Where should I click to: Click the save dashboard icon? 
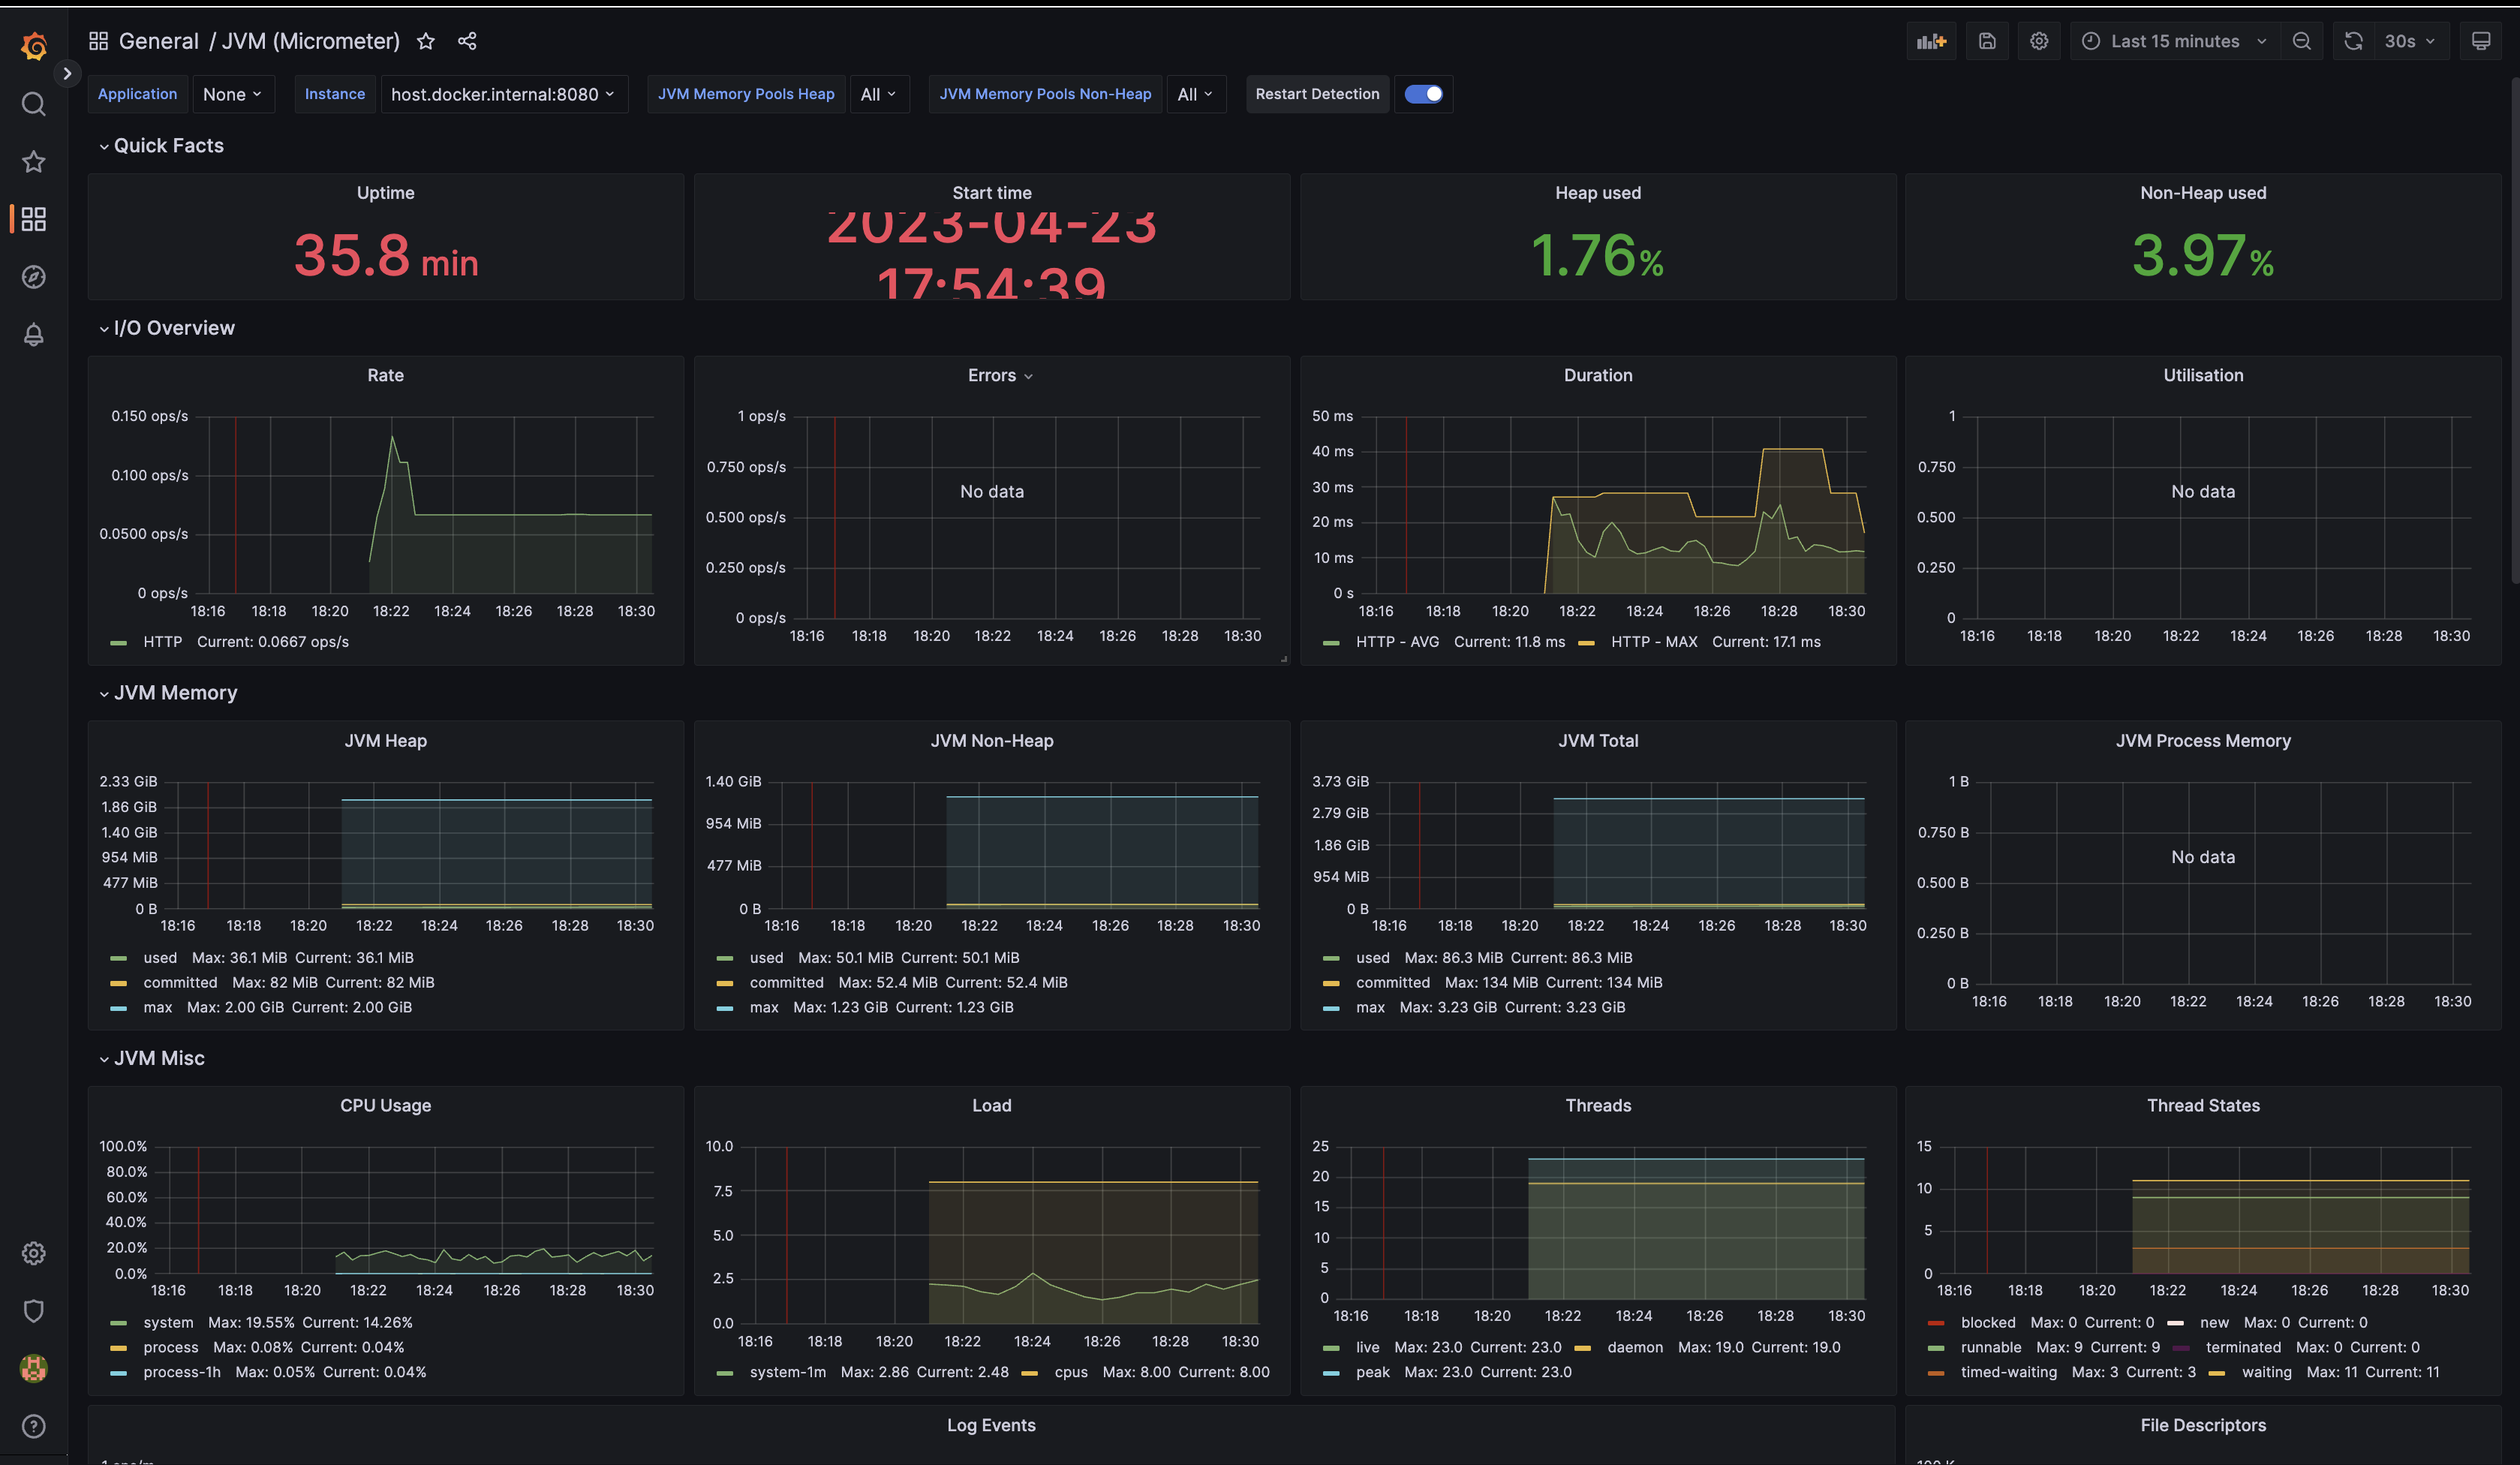coord(1987,41)
